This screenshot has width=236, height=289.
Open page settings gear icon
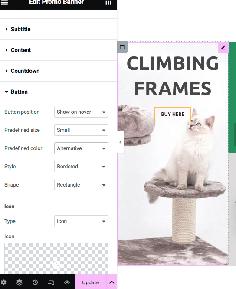3,282
